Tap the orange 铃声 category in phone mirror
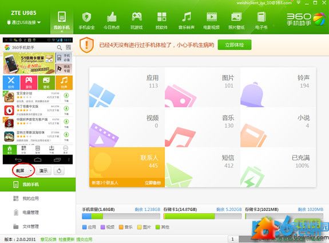The width and height of the screenshot is (329, 243). (64, 83)
